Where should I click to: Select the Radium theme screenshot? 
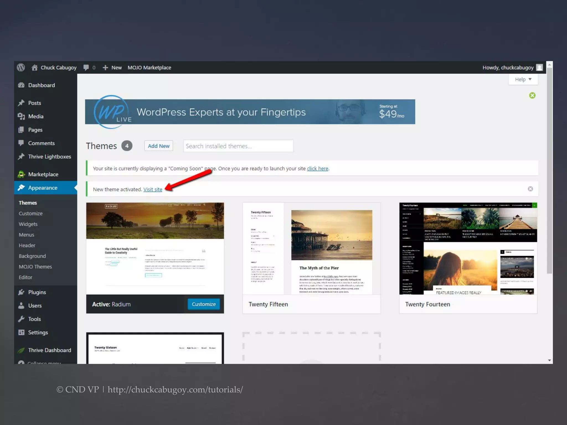click(x=155, y=248)
